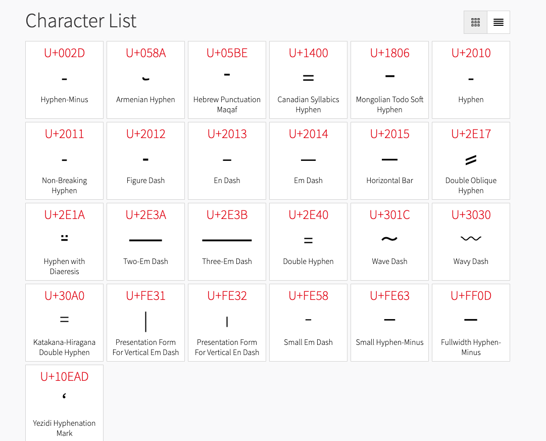Open the Horizontal Bar character card

click(389, 161)
